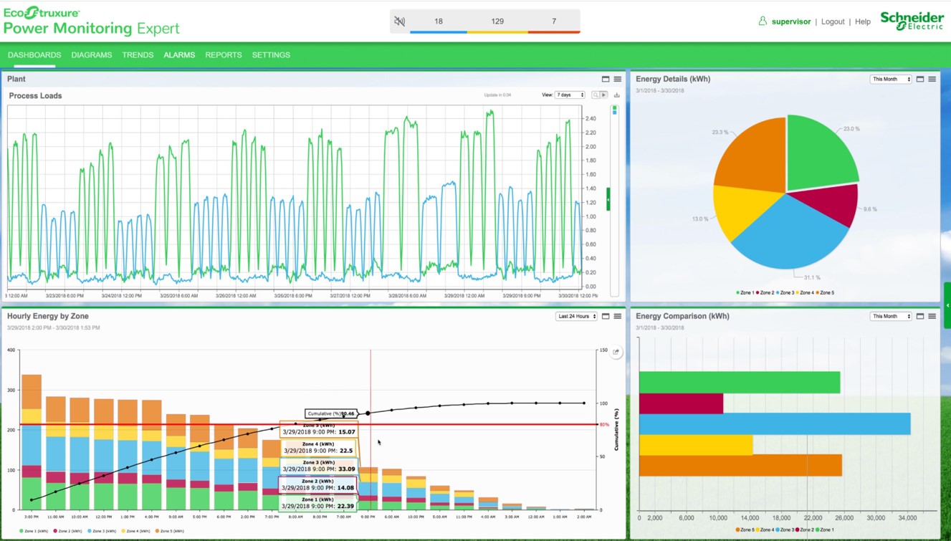
Task: Open the Help link
Action: pyautogui.click(x=863, y=21)
